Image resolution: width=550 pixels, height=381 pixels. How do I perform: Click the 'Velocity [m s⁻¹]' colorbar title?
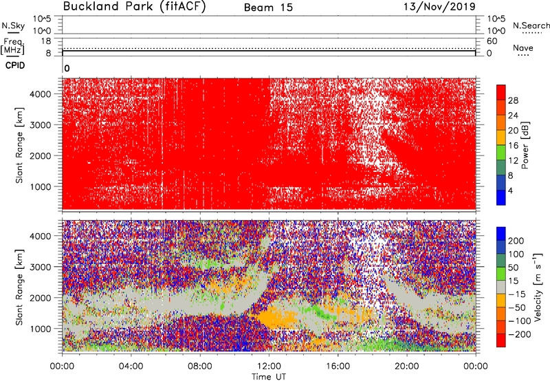[x=538, y=287]
